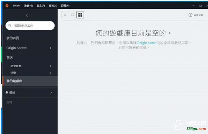Select 我的遊戲庫 in the sidebar
Image resolution: width=208 pixels, height=134 pixels.
click(30, 81)
